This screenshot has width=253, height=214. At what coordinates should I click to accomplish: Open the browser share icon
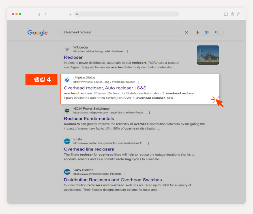pyautogui.click(x=232, y=14)
